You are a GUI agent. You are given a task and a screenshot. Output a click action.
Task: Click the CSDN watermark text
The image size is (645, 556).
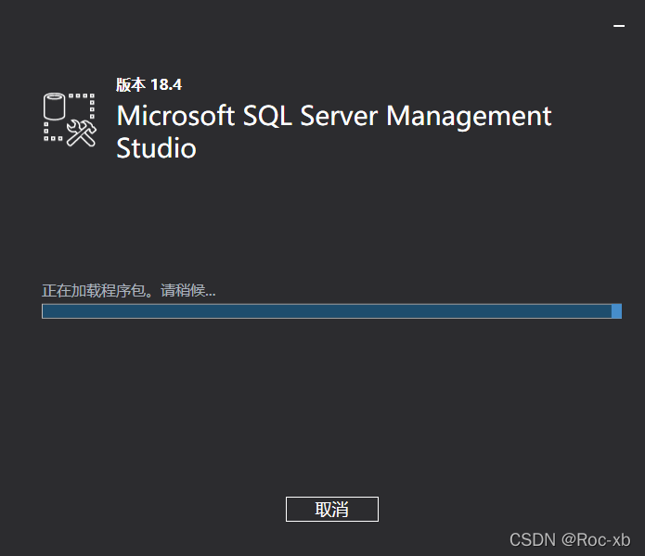tap(533, 539)
